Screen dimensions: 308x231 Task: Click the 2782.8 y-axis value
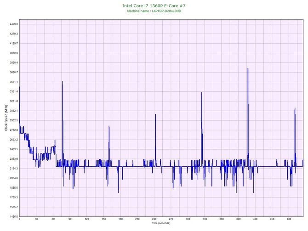coord(14,130)
